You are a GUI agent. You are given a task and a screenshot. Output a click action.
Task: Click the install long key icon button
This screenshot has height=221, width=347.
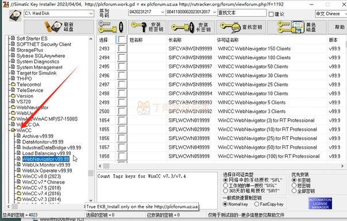pos(191,27)
